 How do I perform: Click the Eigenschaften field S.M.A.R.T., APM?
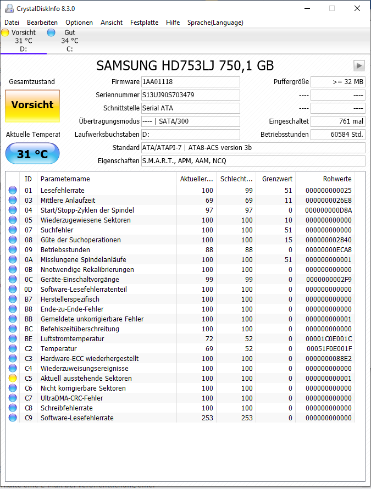(253, 161)
